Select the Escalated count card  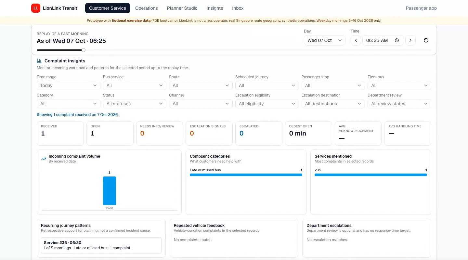click(259, 133)
